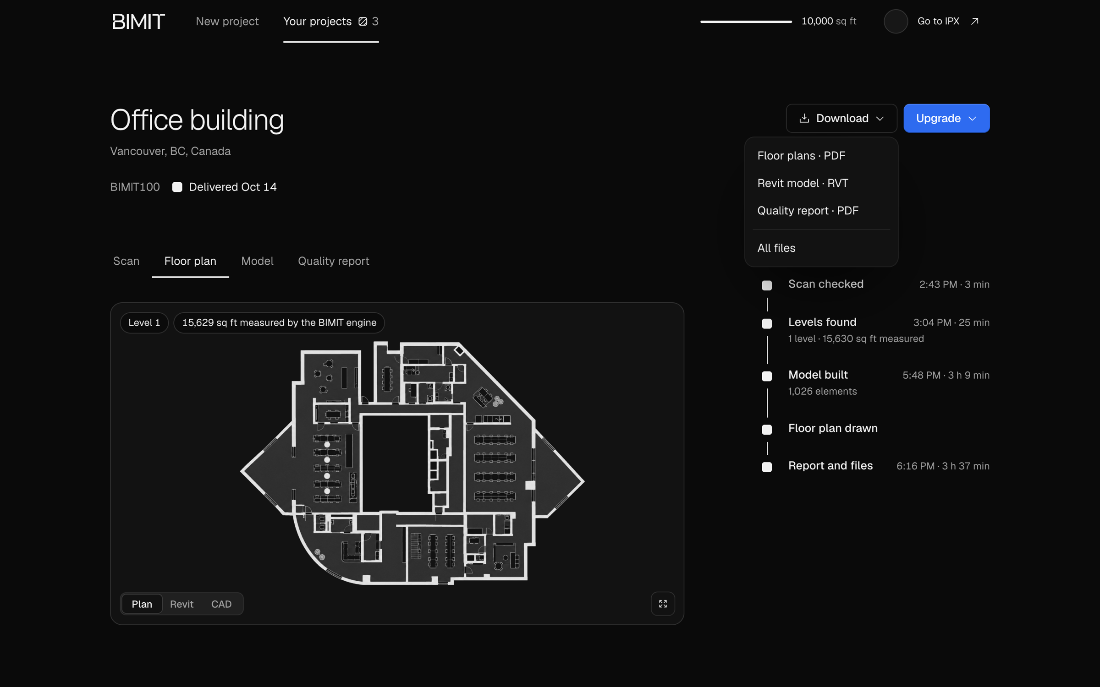Switch viewer to Plan mode

pyautogui.click(x=142, y=604)
